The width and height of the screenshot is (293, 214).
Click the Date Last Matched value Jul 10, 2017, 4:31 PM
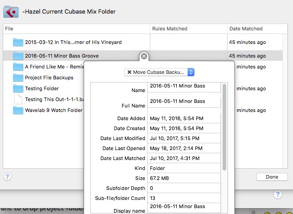click(184, 158)
